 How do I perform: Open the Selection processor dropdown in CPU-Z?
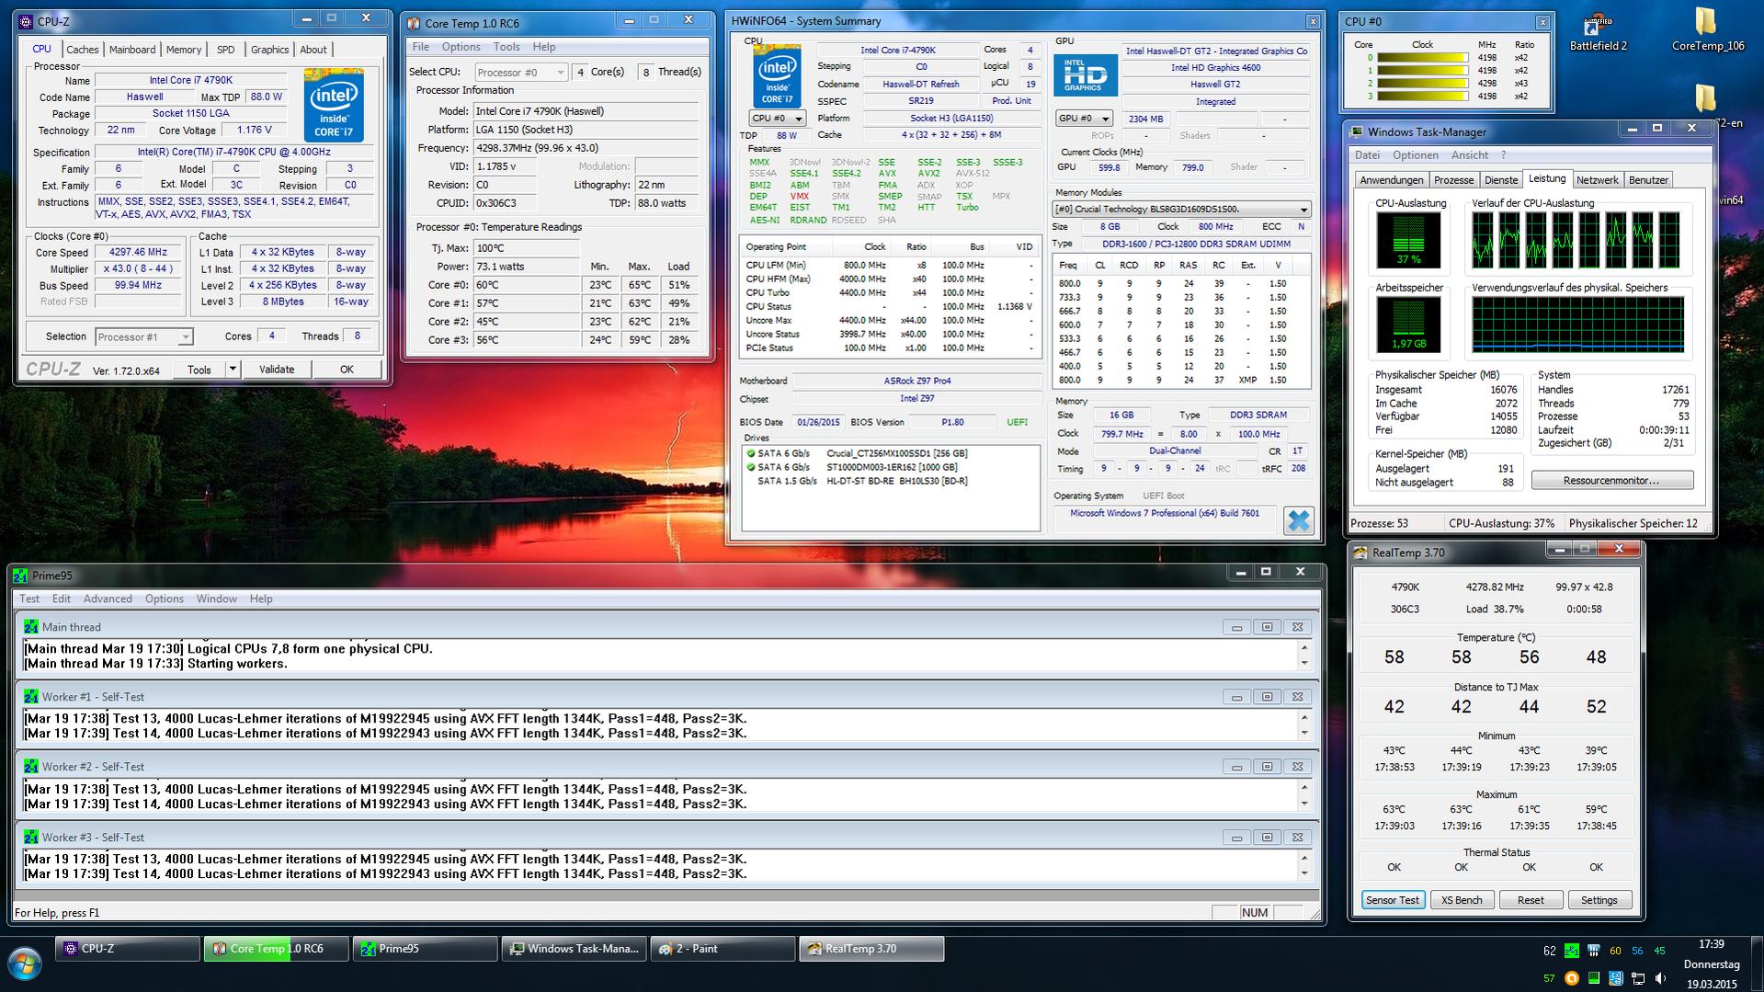click(144, 336)
